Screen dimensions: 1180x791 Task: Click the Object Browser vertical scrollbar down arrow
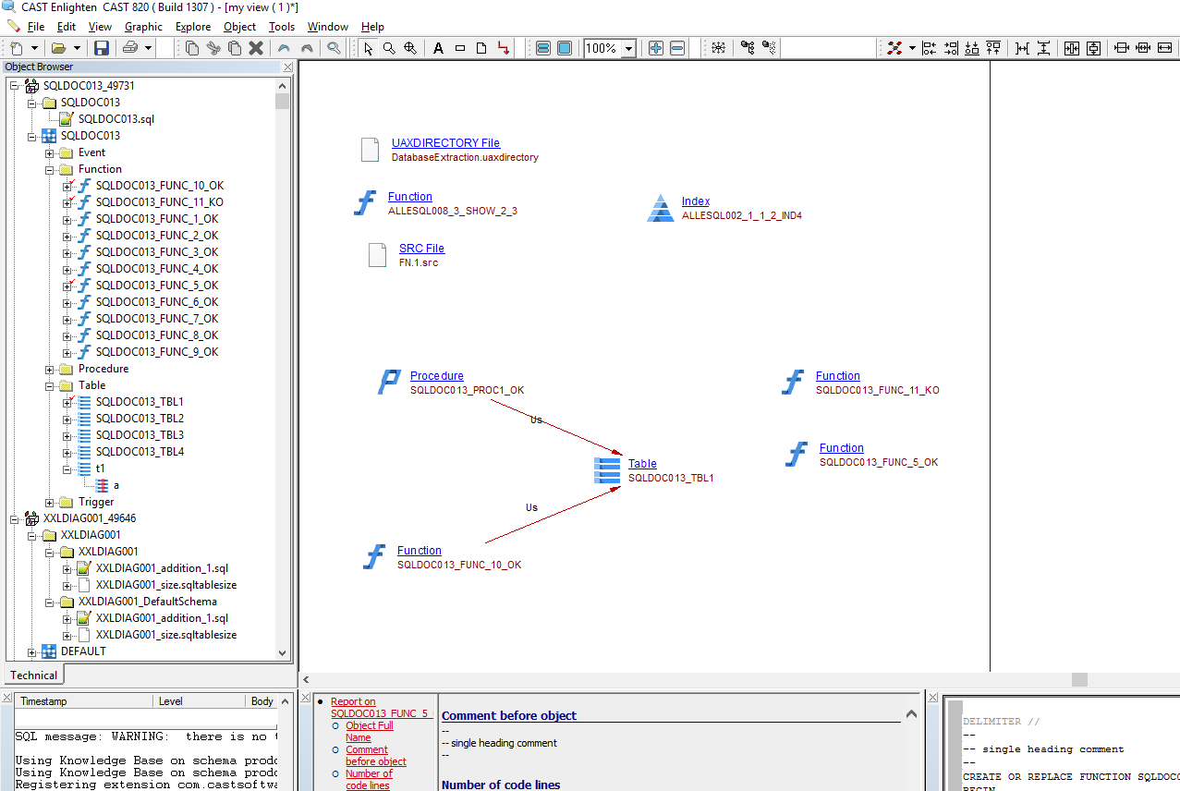point(283,652)
